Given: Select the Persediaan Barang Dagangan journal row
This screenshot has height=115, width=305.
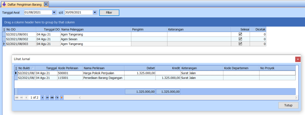Looking at the screenshot, I should click(155, 78).
